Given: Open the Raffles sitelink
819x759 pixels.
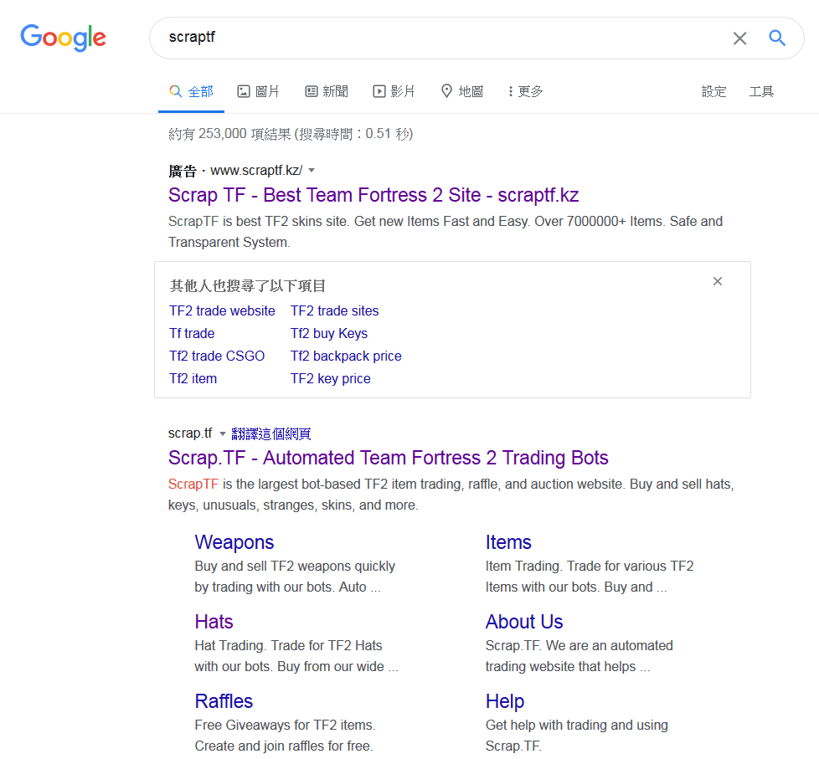Looking at the screenshot, I should (x=224, y=701).
